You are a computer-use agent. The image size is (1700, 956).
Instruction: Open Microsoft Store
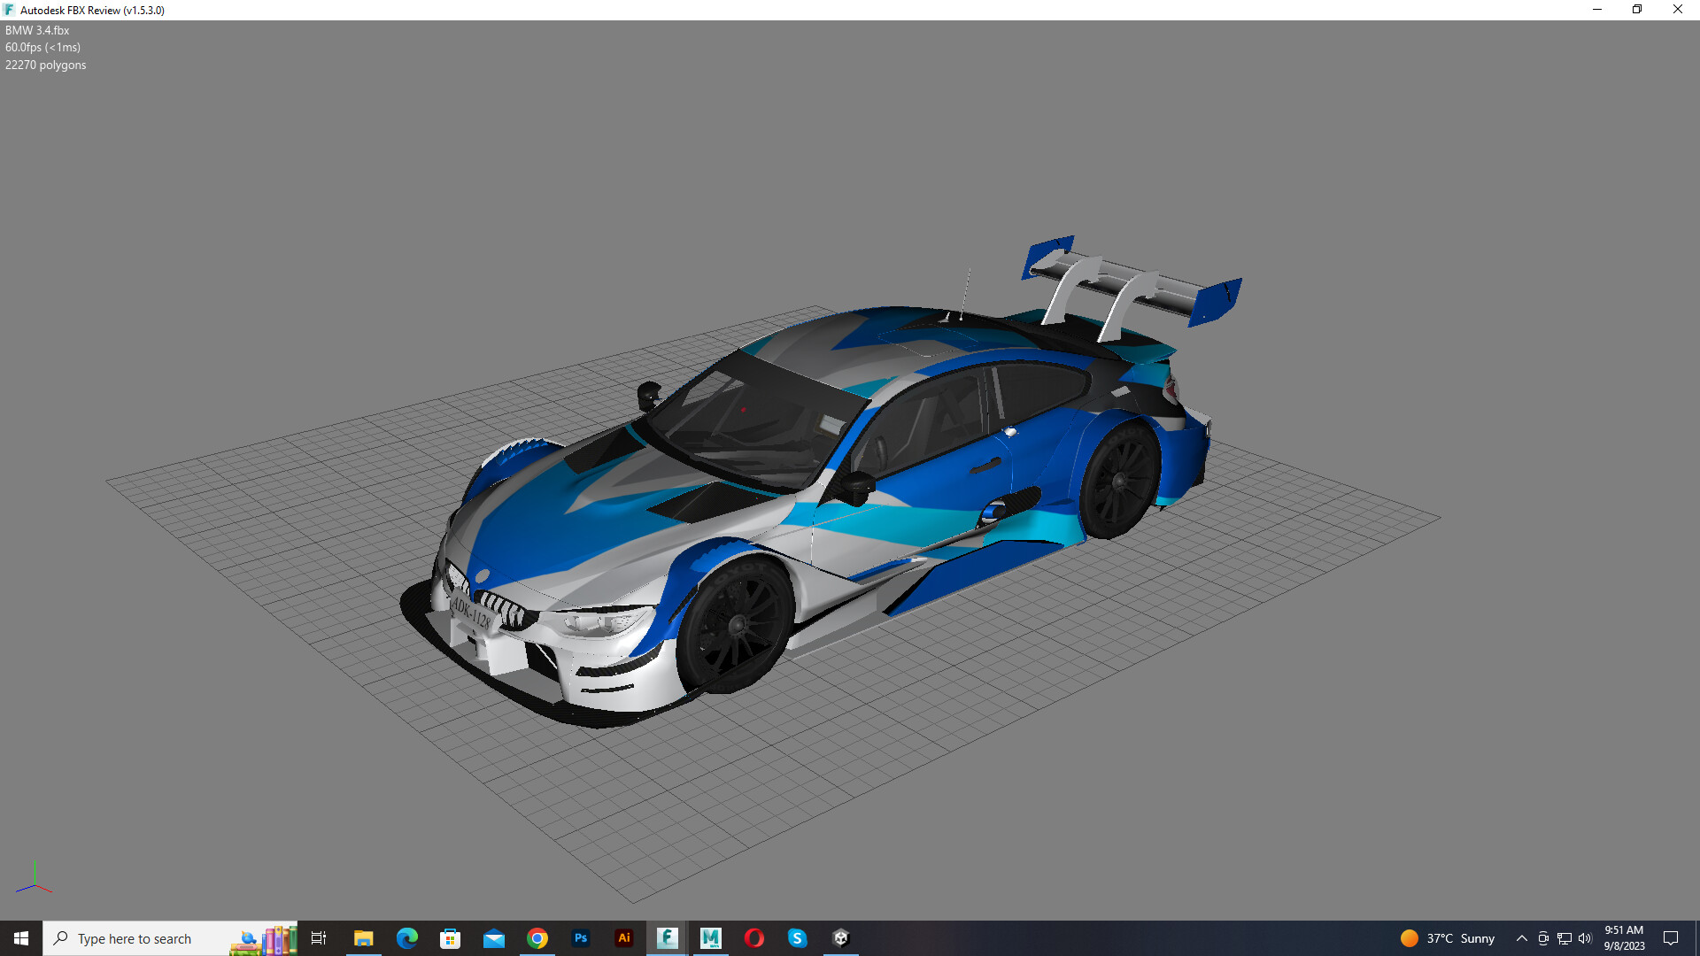[451, 938]
